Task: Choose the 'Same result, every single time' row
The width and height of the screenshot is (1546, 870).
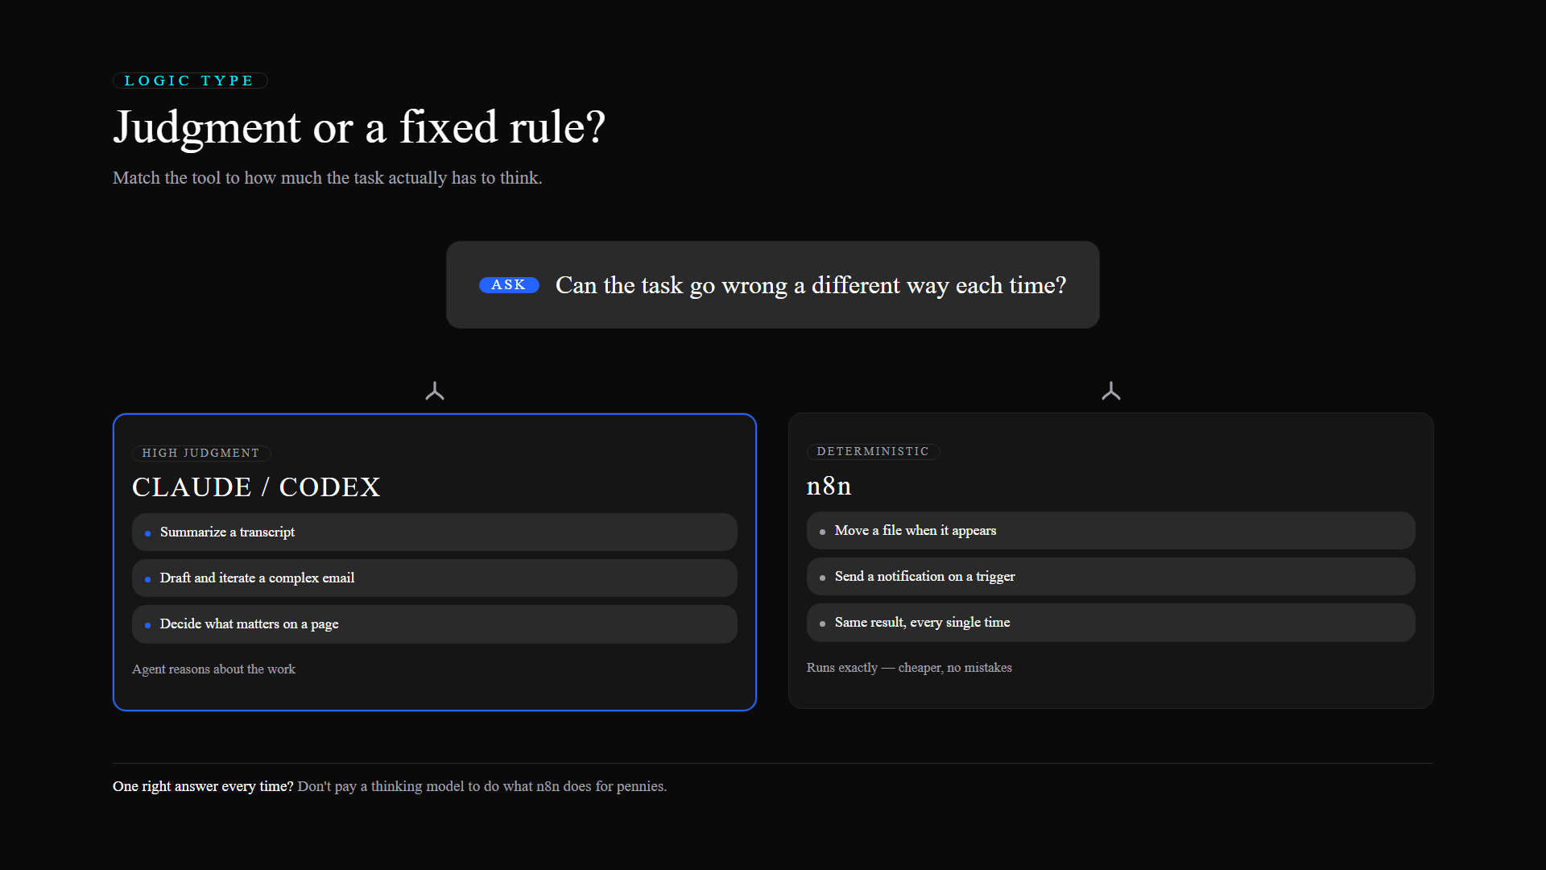Action: (x=1111, y=623)
